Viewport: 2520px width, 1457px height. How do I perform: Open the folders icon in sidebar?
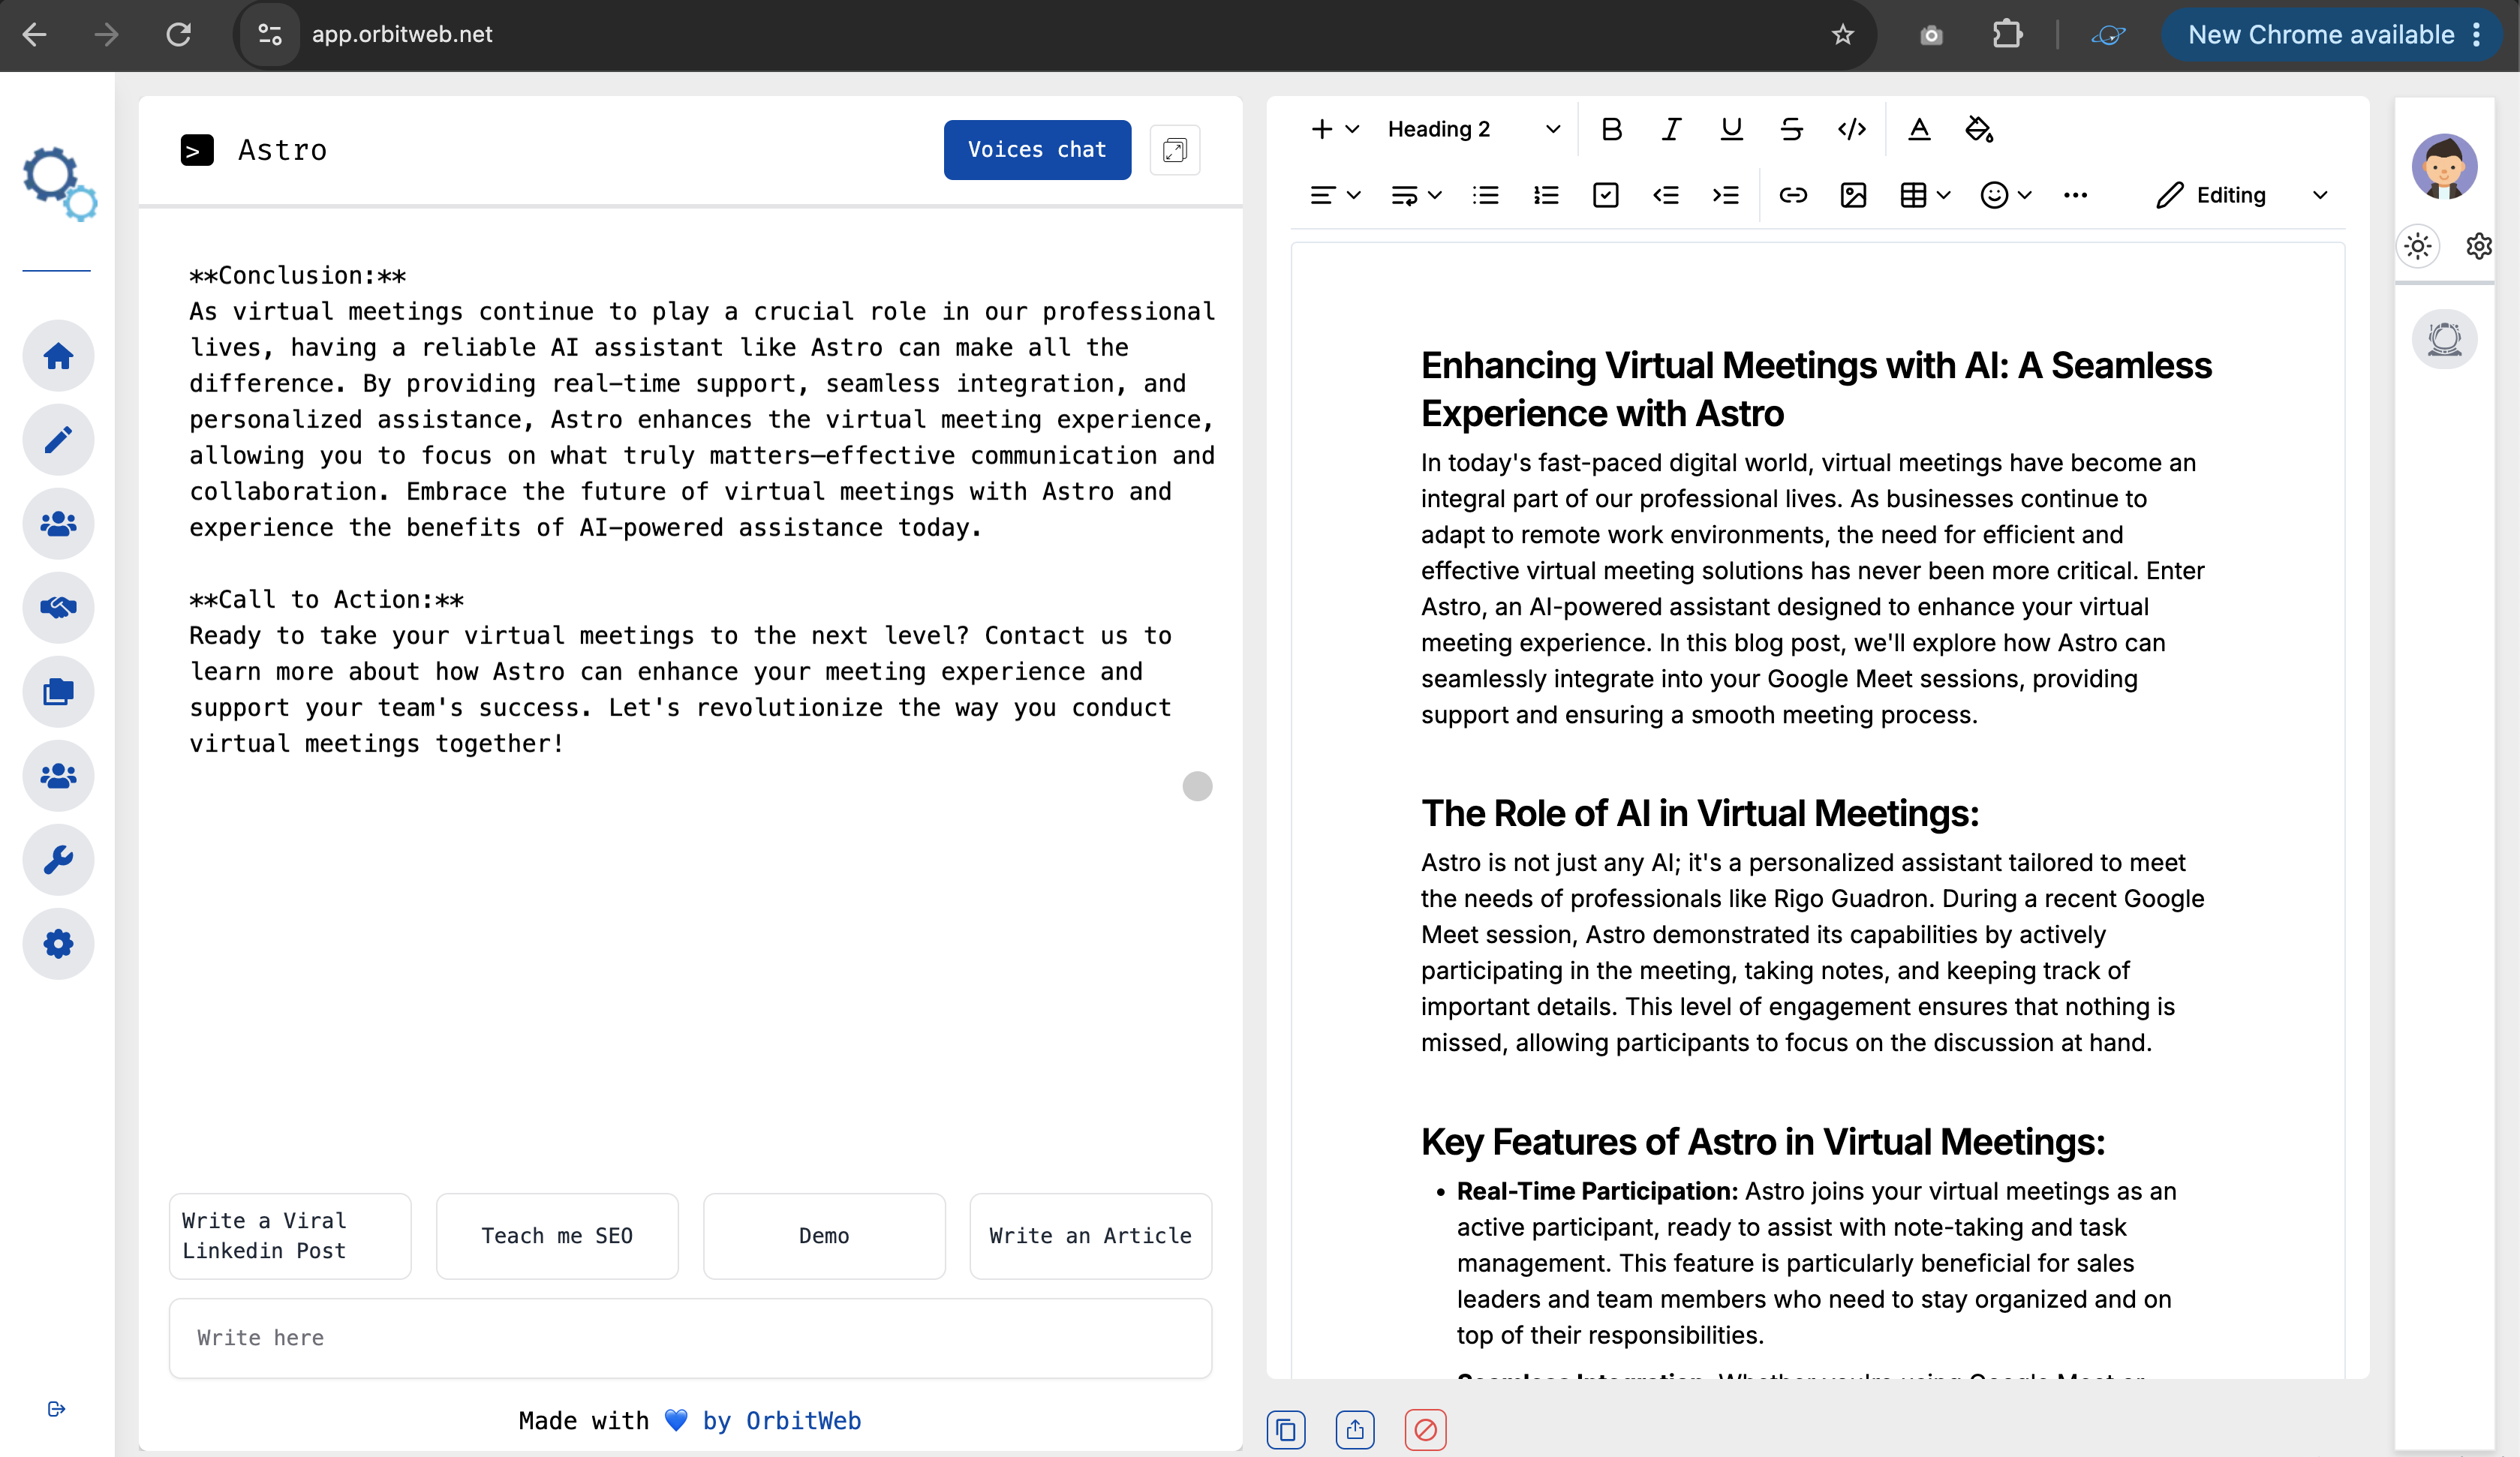58,692
